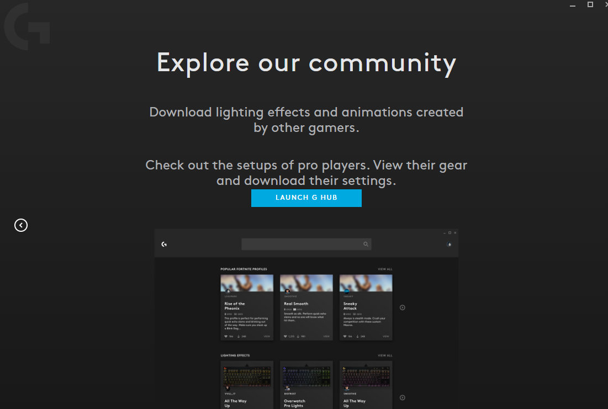This screenshot has width=608, height=409.
Task: Click the small G logo in the preview
Action: 164,244
